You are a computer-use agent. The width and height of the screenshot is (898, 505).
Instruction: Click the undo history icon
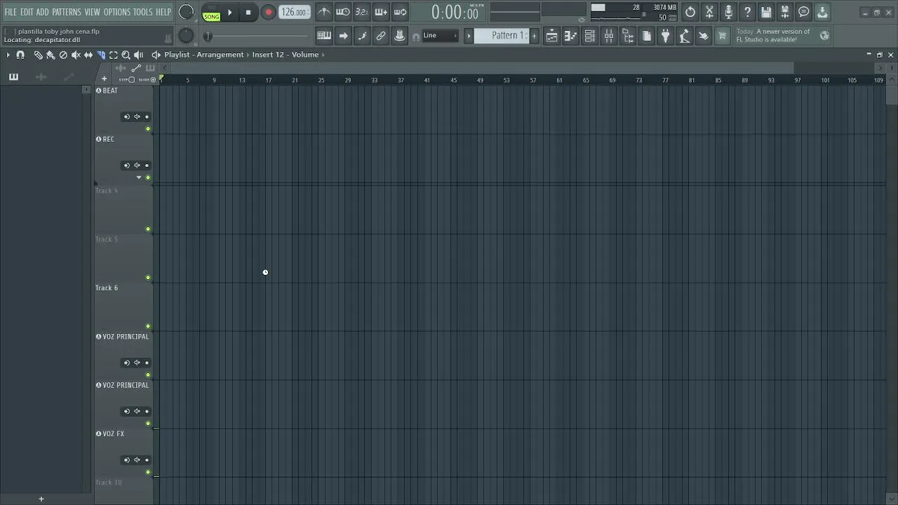[x=690, y=12]
